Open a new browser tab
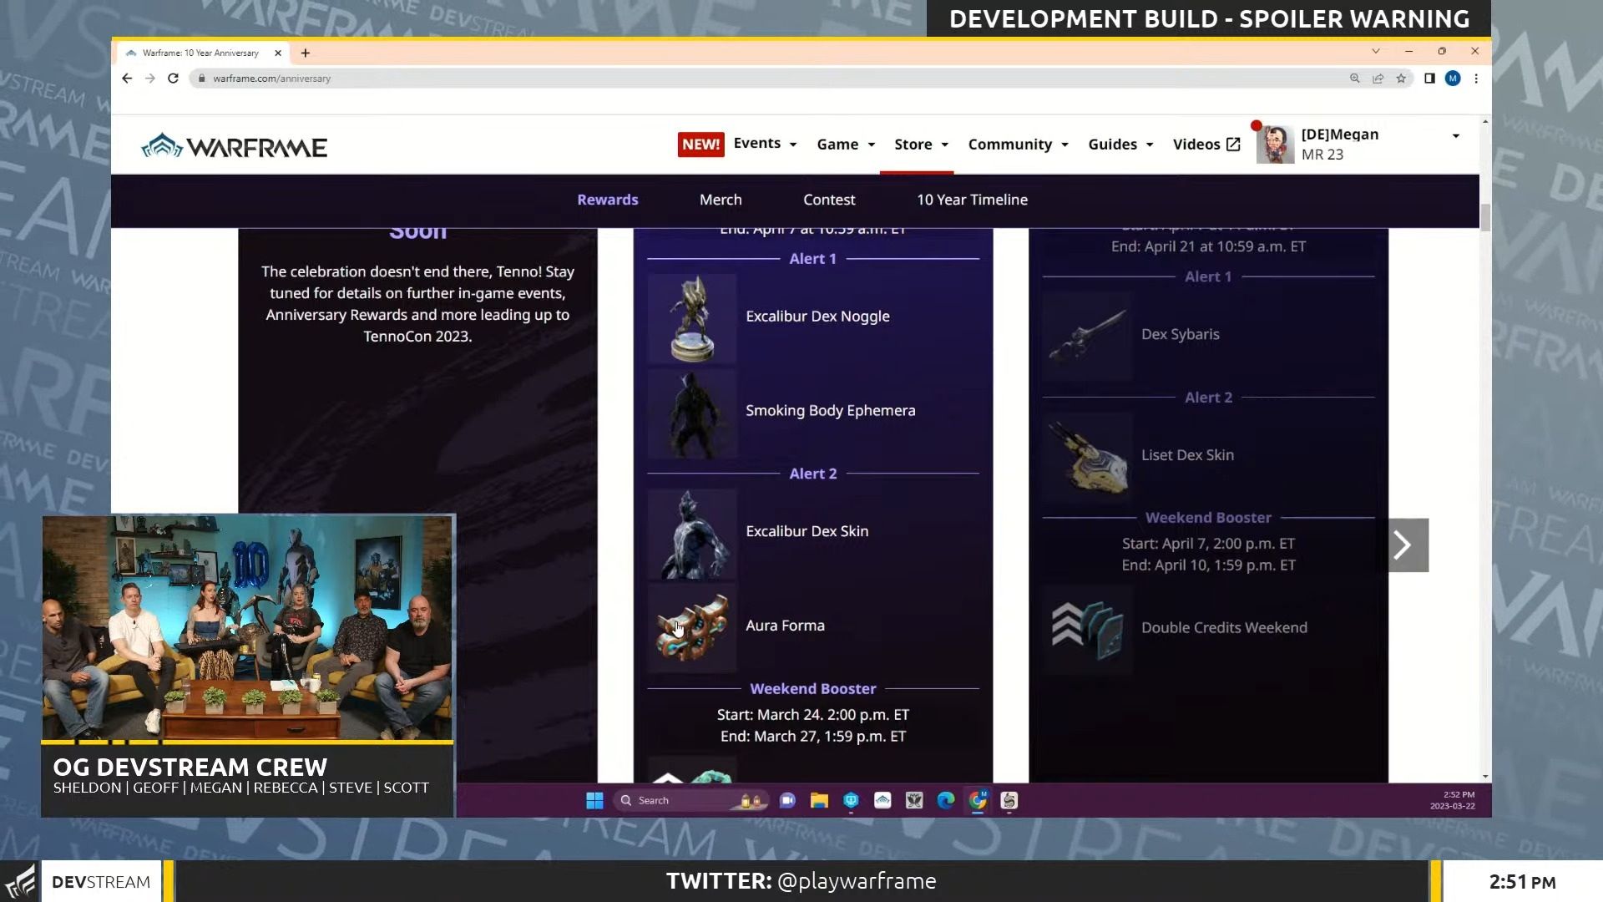 pyautogui.click(x=306, y=53)
